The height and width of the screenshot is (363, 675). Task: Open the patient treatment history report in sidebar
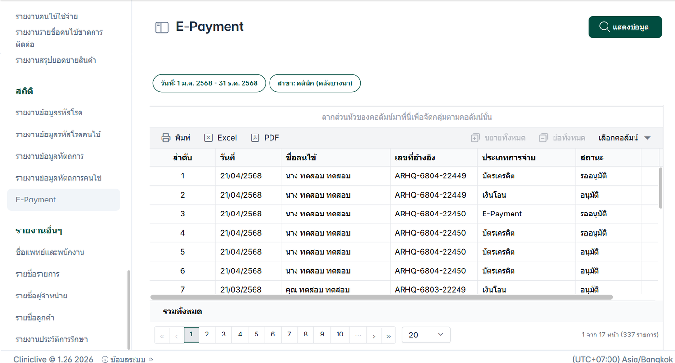tap(52, 339)
